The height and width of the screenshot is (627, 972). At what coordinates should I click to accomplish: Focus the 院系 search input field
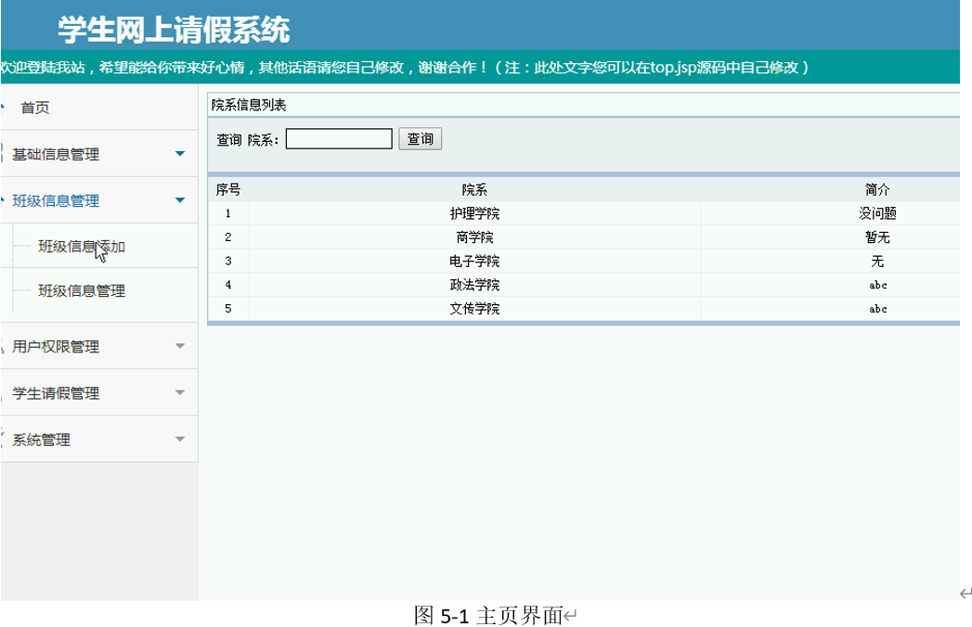[339, 139]
